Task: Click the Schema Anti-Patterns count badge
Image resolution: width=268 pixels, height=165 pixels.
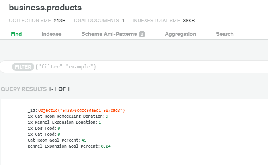Action: pyautogui.click(x=142, y=35)
